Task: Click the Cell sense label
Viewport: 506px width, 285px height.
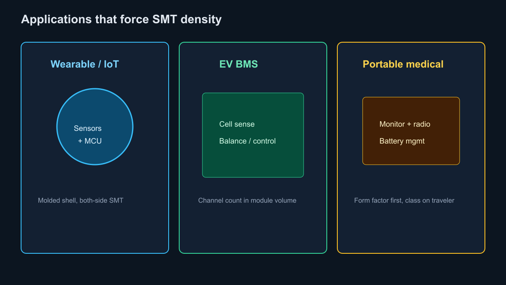Action: point(237,124)
